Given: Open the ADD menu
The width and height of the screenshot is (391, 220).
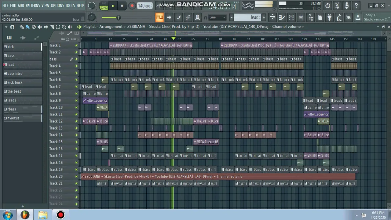Looking at the screenshot, I should pyautogui.click(x=21, y=5).
